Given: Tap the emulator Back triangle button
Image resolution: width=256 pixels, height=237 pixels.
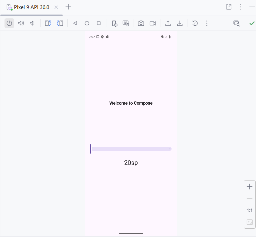Looking at the screenshot, I should (x=75, y=23).
